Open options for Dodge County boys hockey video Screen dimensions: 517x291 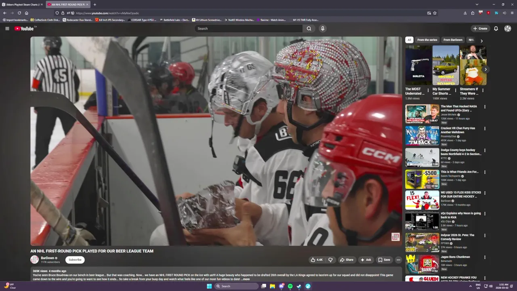485,151
